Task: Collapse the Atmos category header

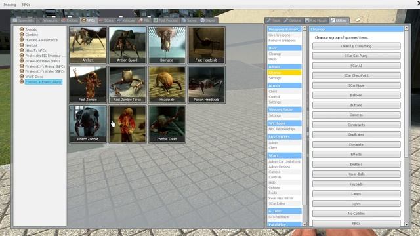Action: coord(284,85)
